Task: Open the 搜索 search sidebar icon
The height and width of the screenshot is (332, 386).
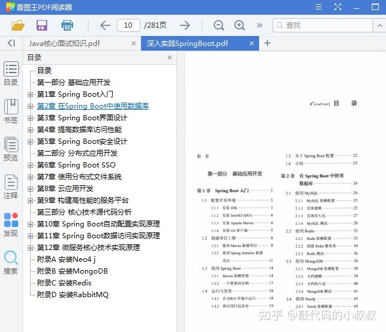Action: [x=11, y=262]
